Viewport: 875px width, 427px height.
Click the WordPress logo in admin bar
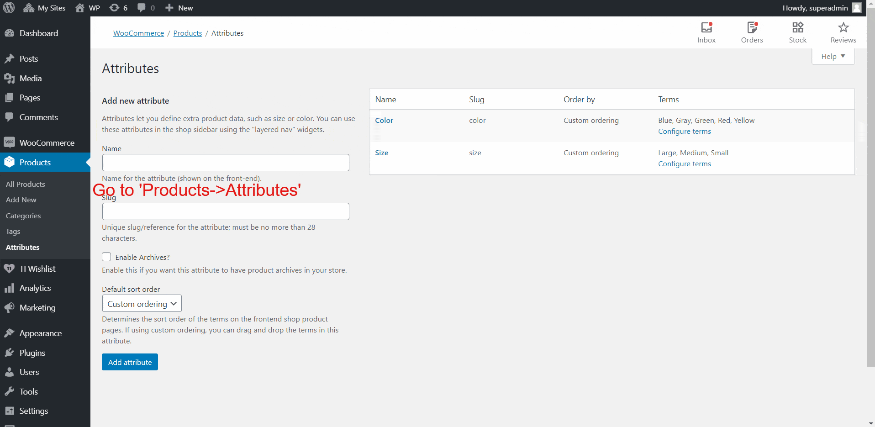pos(9,8)
